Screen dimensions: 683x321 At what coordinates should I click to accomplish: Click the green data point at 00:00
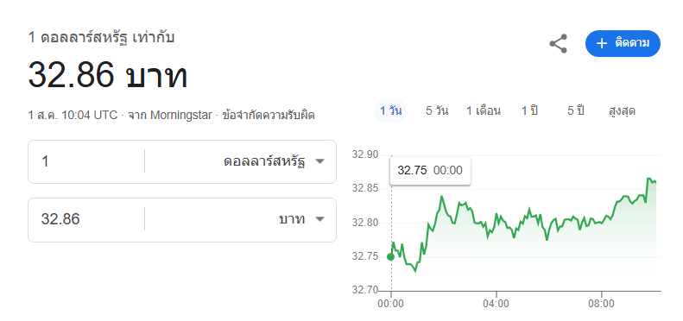pos(391,257)
